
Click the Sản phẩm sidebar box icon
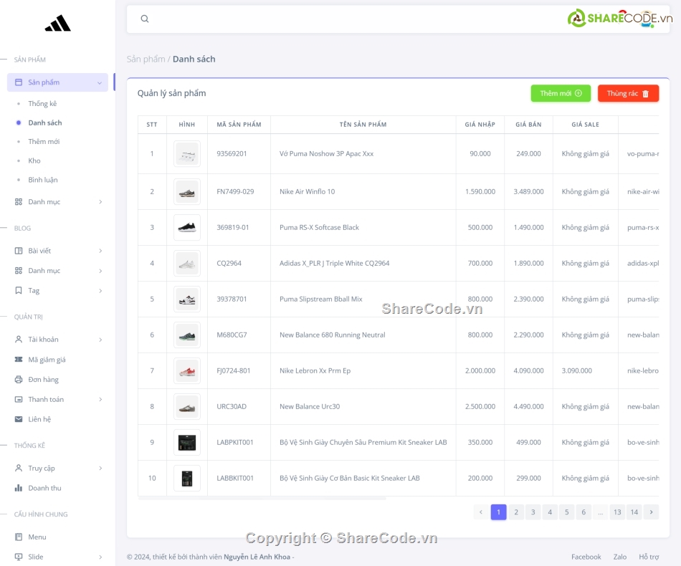[18, 82]
